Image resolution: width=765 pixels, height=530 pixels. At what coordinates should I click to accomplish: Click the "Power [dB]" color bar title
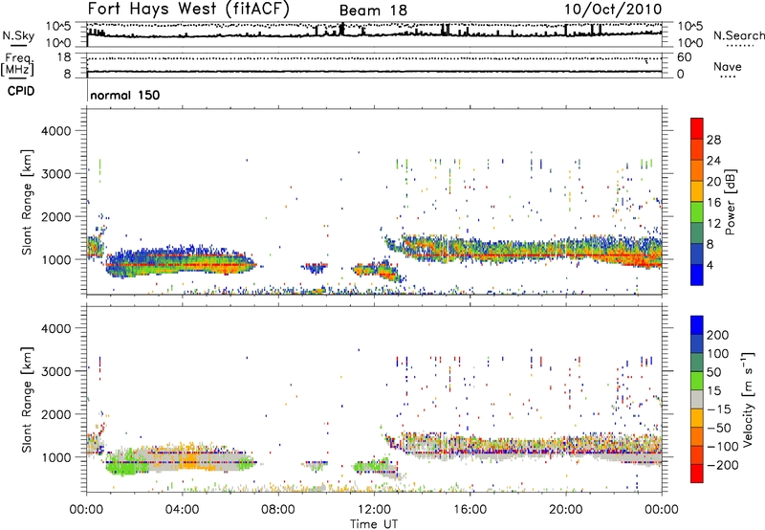coord(730,202)
